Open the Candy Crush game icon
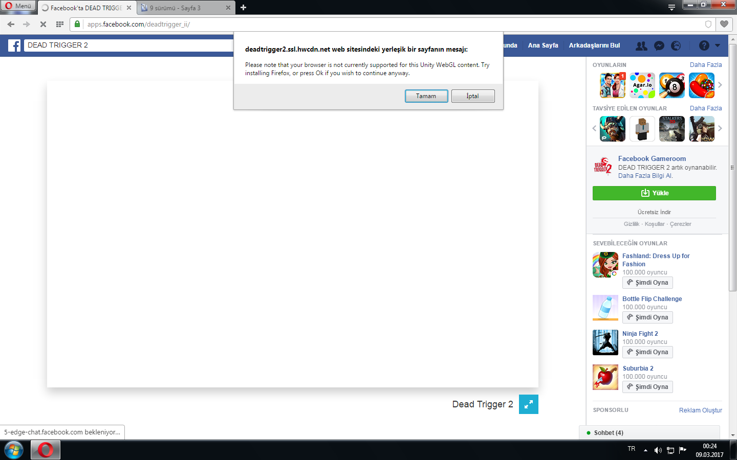 702,85
